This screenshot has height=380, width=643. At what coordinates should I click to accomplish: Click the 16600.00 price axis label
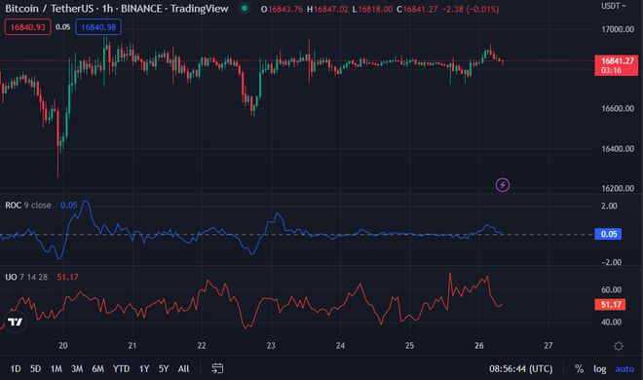tap(618, 108)
